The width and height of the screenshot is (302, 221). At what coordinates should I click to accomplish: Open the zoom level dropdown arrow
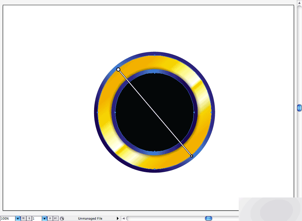[18, 219]
